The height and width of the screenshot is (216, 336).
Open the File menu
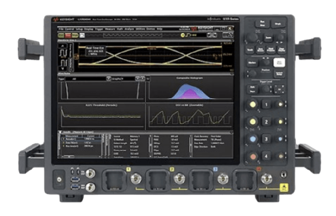point(61,29)
